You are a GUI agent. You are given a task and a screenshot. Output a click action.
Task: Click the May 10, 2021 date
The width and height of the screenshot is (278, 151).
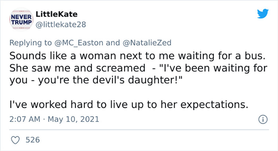click(x=73, y=119)
